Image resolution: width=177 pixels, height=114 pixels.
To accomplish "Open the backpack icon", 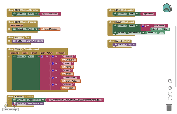I will tap(167, 8).
